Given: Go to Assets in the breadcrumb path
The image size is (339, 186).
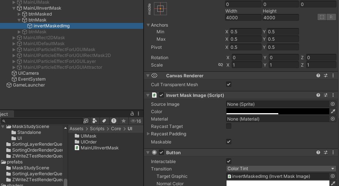Looking at the screenshot, I should tap(76, 129).
